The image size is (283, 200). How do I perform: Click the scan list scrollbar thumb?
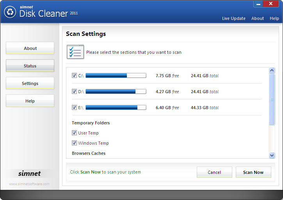tap(272, 99)
